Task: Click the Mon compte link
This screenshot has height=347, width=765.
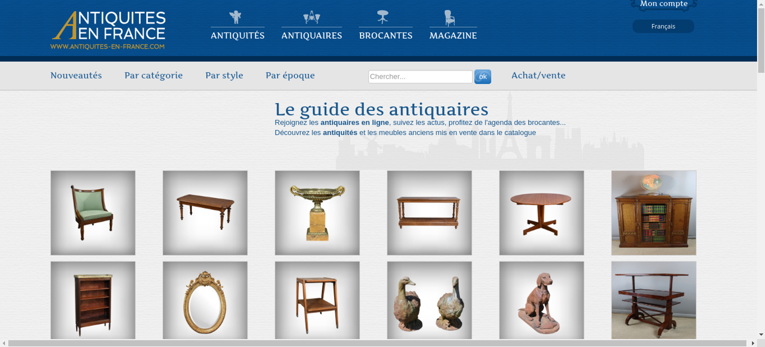Action: coord(664,4)
